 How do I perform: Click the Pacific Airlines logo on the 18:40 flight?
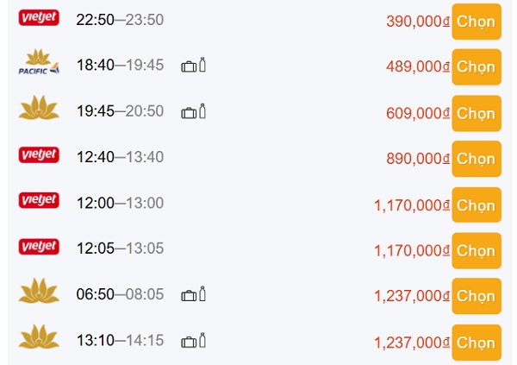(39, 62)
